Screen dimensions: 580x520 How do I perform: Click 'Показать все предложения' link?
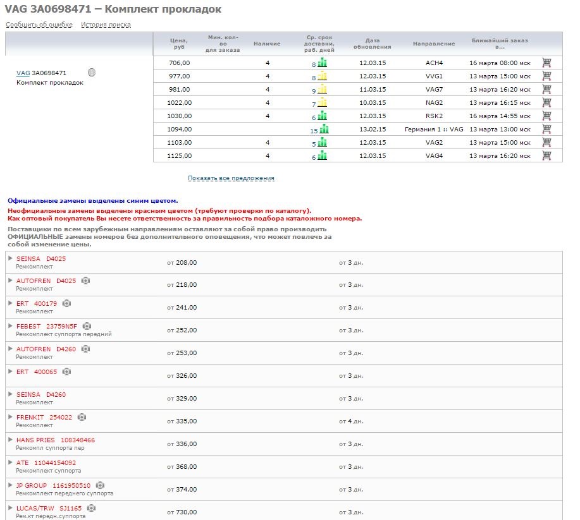click(x=231, y=178)
